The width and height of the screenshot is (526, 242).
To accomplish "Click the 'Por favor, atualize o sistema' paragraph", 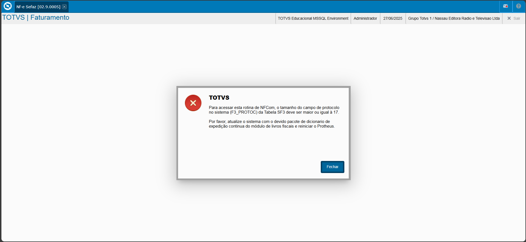I will point(272,124).
